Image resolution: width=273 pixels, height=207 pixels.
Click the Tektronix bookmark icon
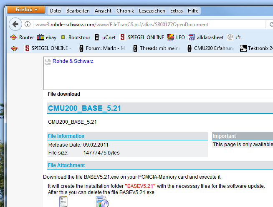point(243,48)
